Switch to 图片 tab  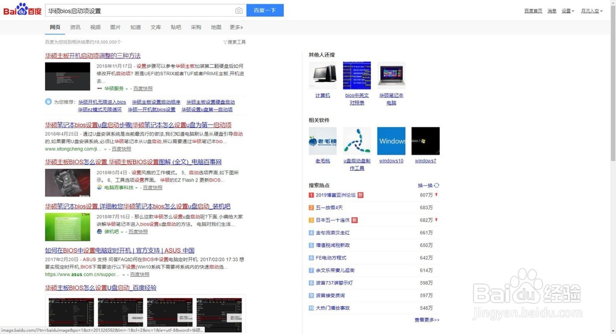pyautogui.click(x=116, y=27)
